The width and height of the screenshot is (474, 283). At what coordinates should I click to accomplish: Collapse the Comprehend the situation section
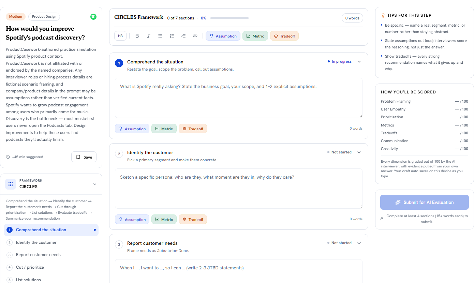pyautogui.click(x=359, y=62)
